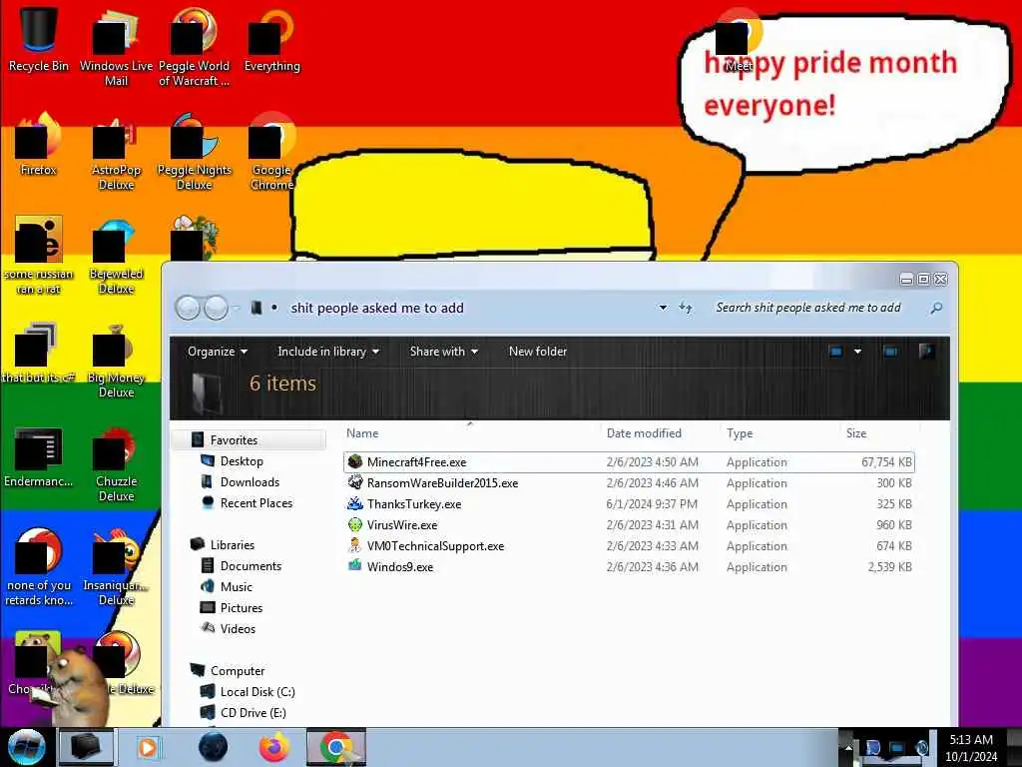This screenshot has width=1022, height=767.
Task: Open the Share with dropdown
Action: coord(443,352)
